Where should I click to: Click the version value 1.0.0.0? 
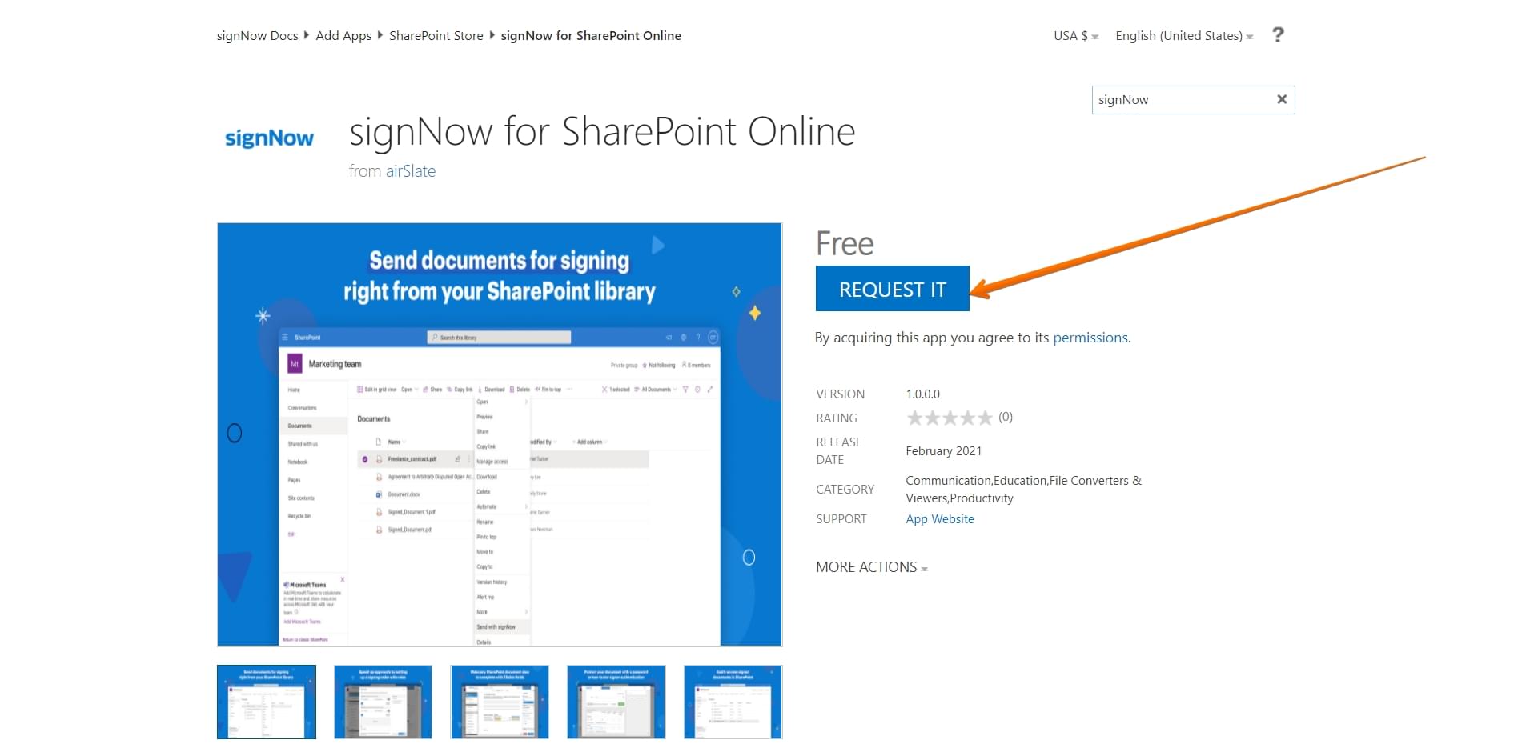pos(923,394)
